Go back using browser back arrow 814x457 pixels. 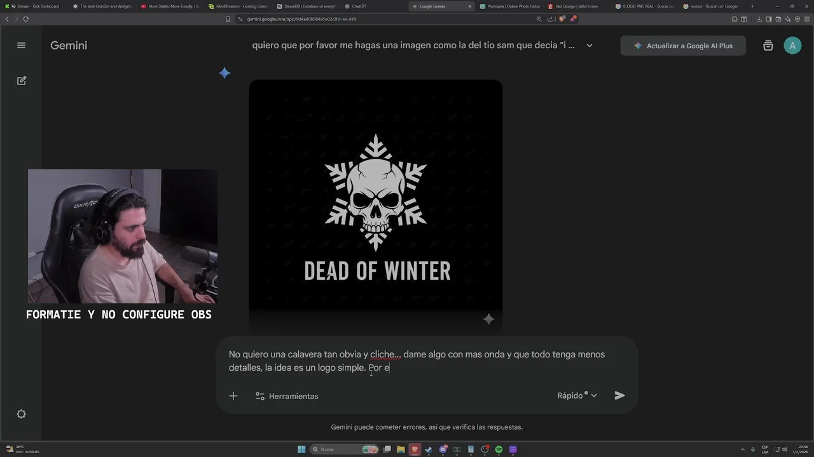click(7, 19)
